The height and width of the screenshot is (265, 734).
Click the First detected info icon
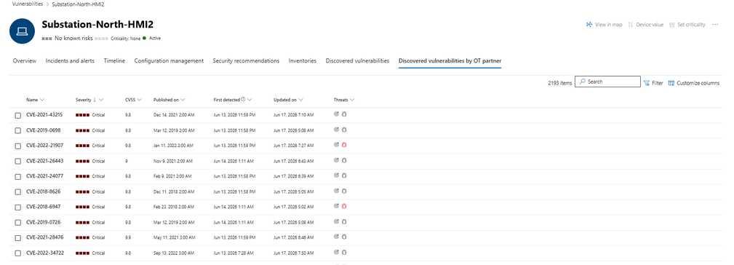(x=243, y=99)
